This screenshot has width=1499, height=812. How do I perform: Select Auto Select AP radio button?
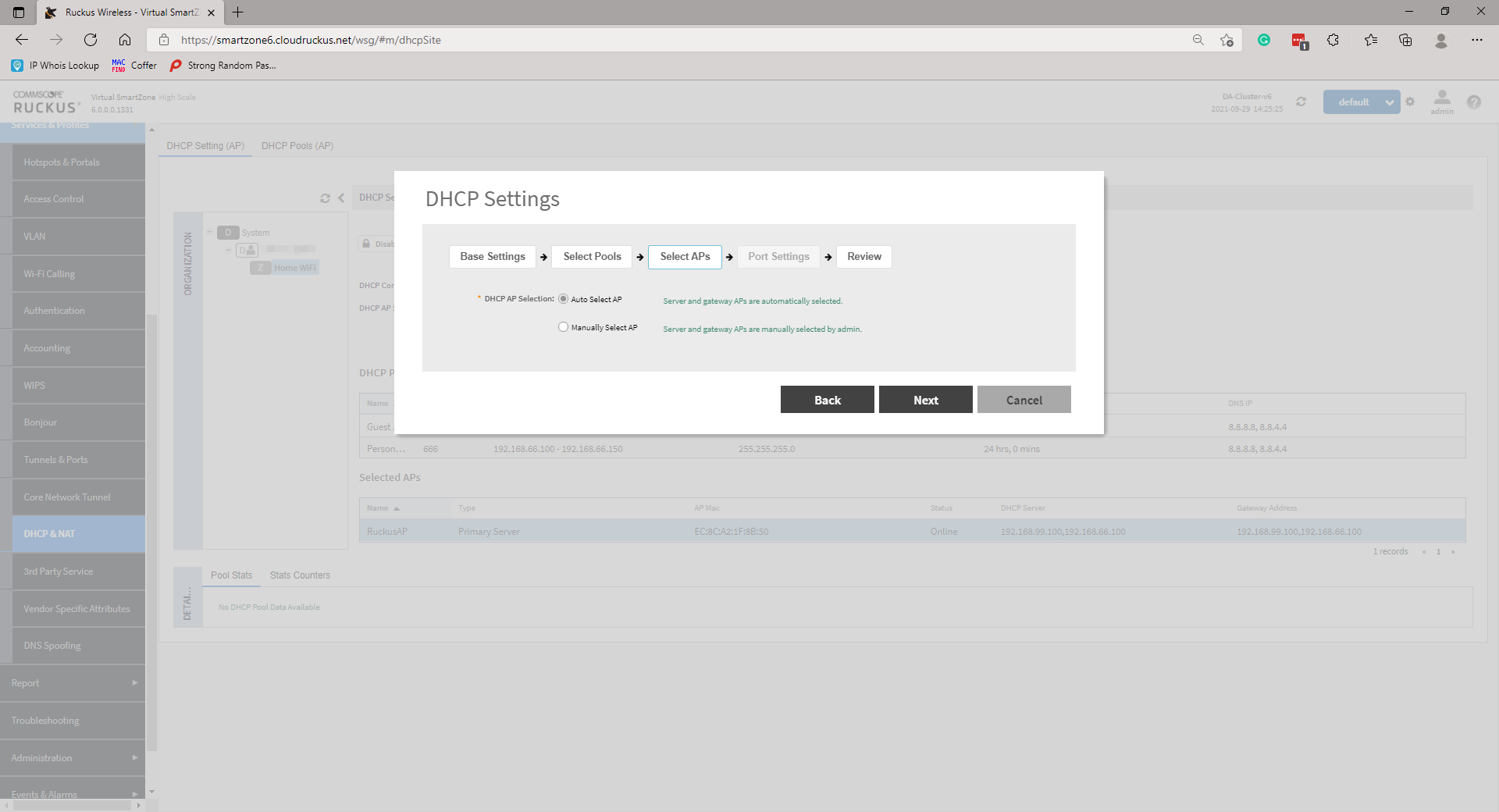pos(563,299)
